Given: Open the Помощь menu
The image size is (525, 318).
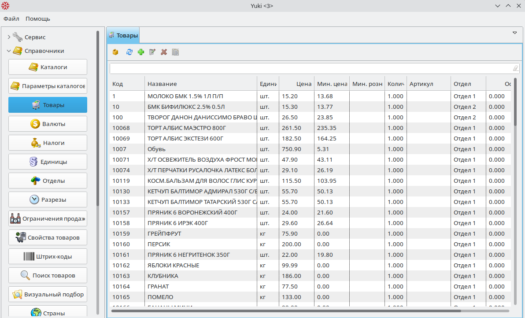Looking at the screenshot, I should [x=38, y=18].
